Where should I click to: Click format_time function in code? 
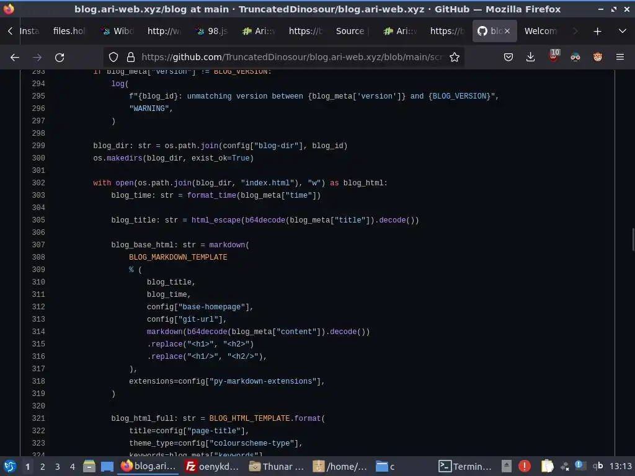click(211, 195)
